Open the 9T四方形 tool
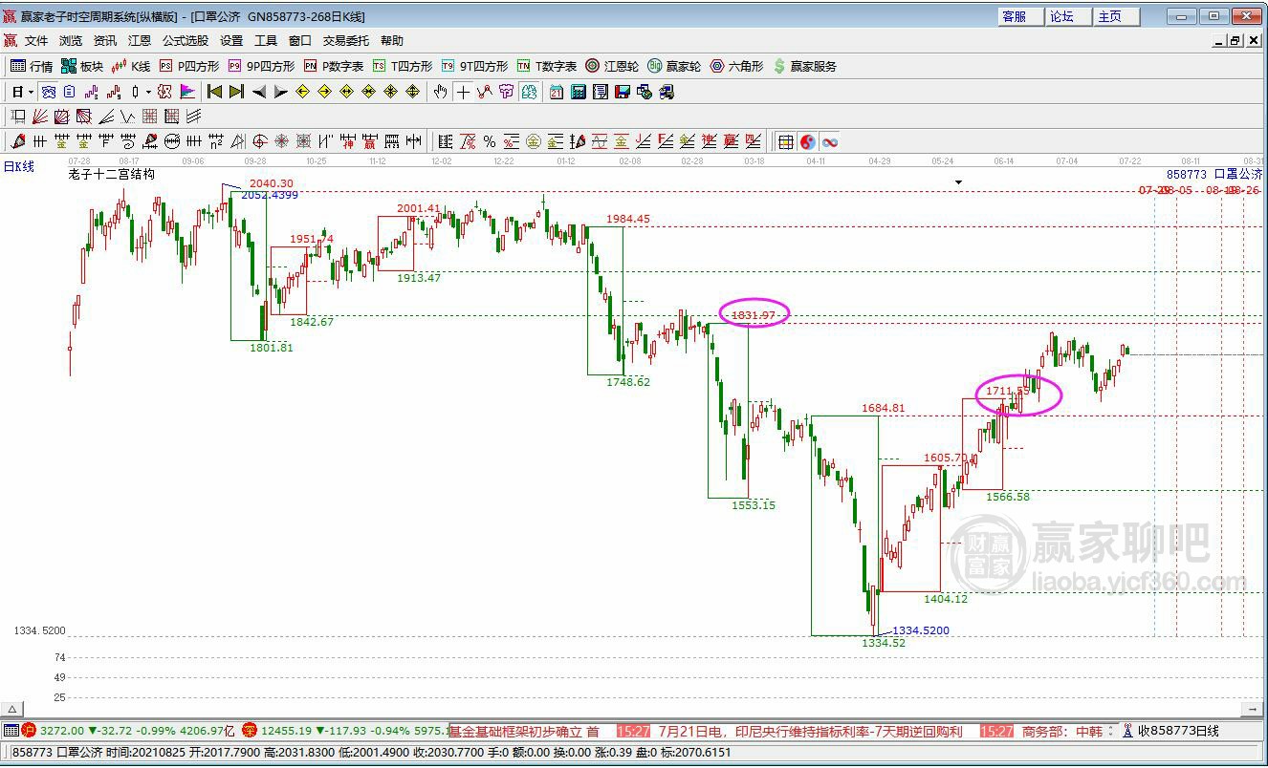Screen dimensions: 1268x768 click(x=474, y=66)
